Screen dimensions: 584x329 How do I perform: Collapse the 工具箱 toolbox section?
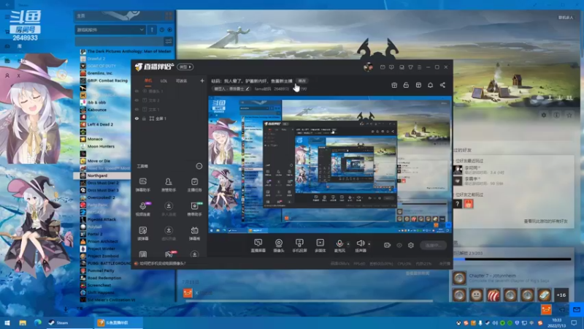click(x=199, y=166)
